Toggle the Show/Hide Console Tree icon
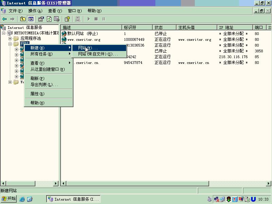Image resolution: width=272 pixels, height=204 pixels. pyautogui.click(x=31, y=19)
